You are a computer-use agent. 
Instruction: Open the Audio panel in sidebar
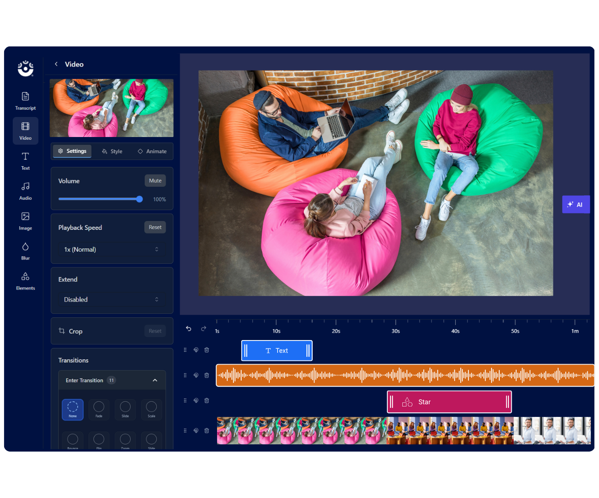pyautogui.click(x=25, y=191)
